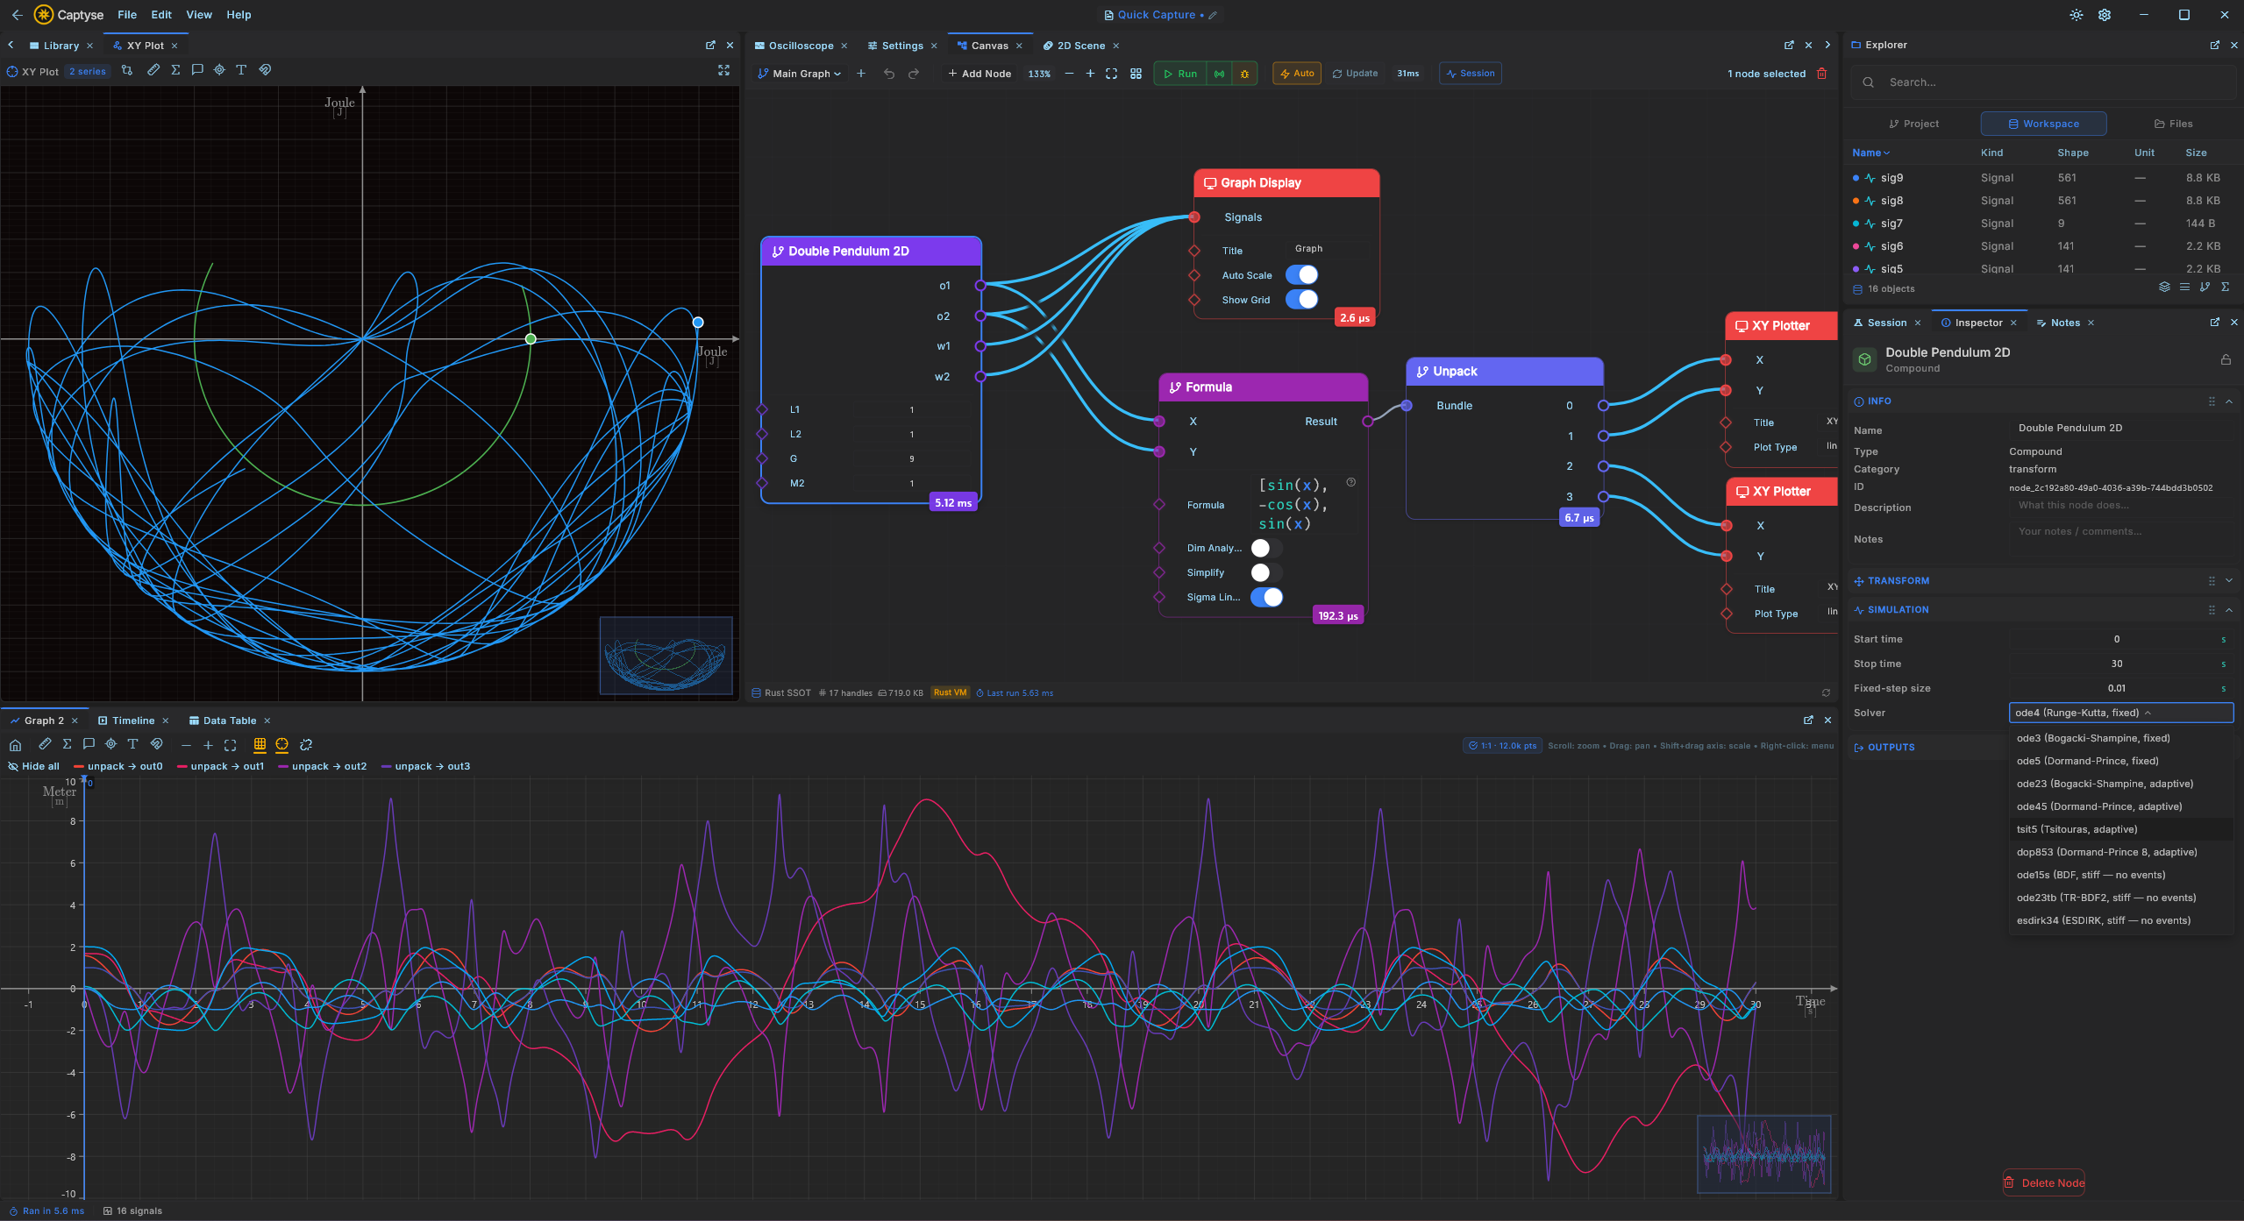Click the red trash icon beside node selected

point(1821,74)
